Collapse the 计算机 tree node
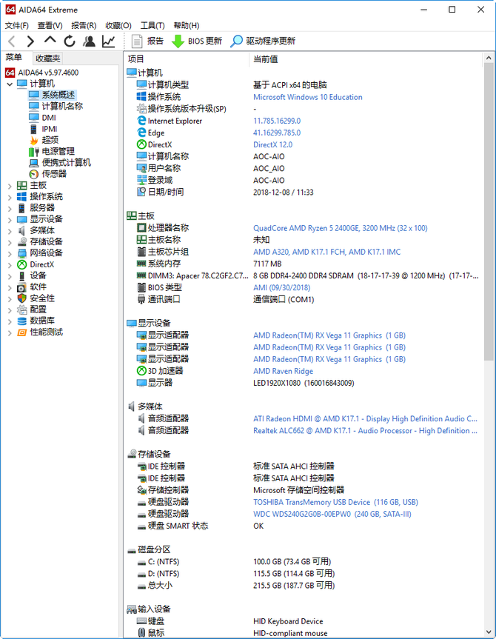 click(x=10, y=84)
